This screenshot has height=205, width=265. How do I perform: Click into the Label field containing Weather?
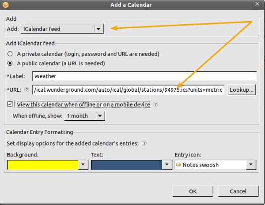coord(144,76)
